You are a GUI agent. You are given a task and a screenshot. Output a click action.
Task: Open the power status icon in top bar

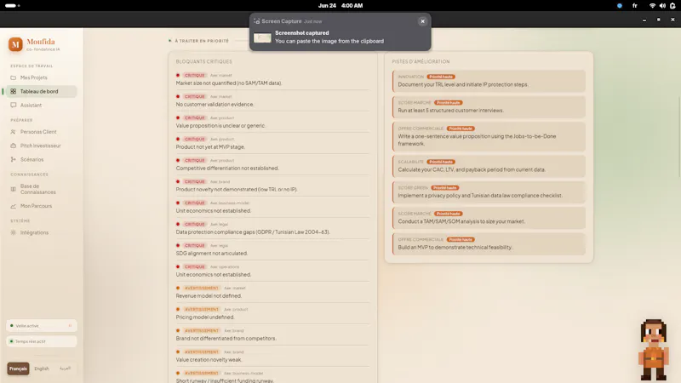(672, 6)
